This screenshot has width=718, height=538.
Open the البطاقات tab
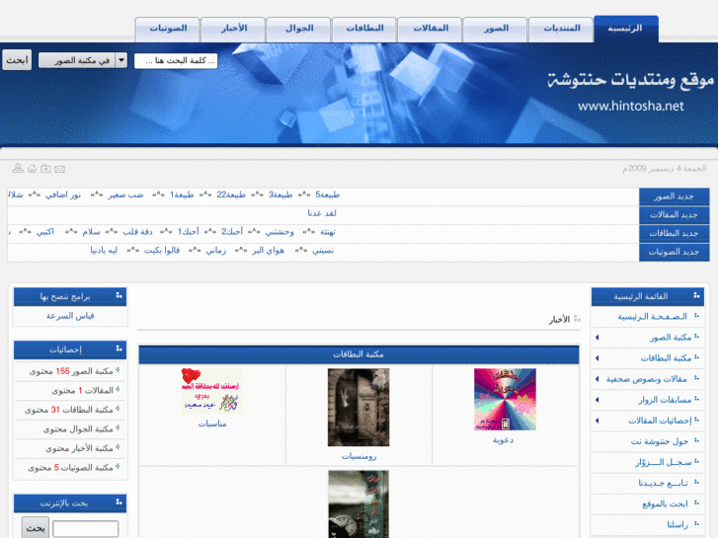pyautogui.click(x=364, y=30)
